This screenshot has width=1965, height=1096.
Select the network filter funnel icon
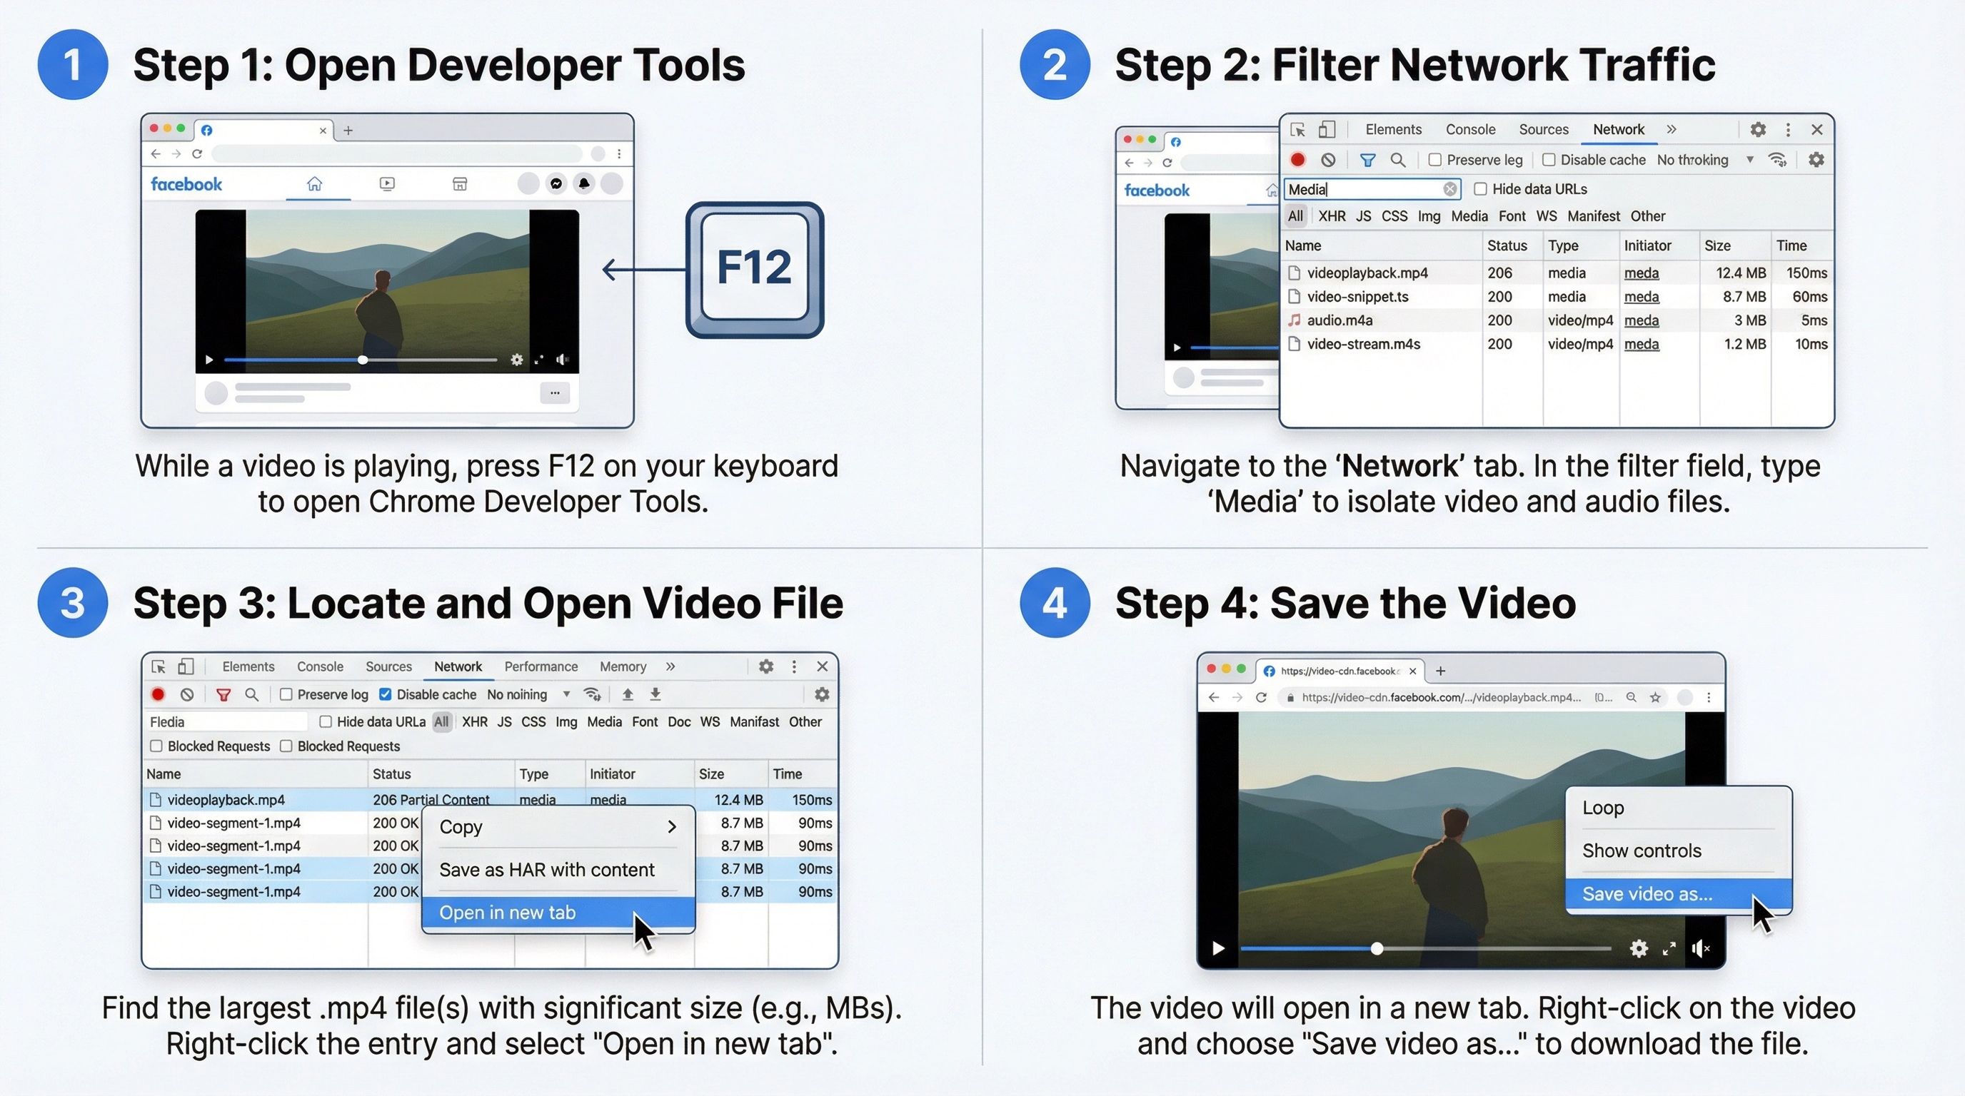click(x=1368, y=159)
